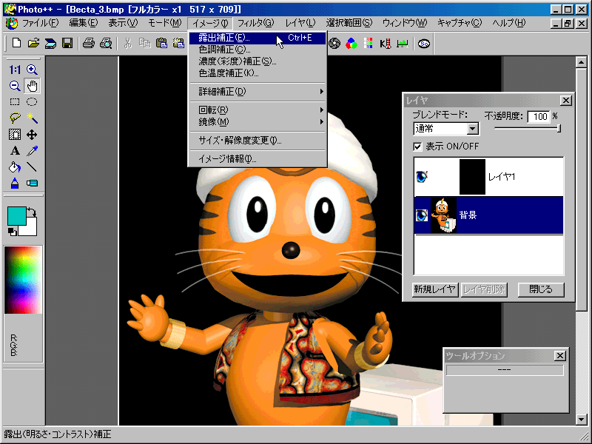Choose 濃度(彩度)補正(S)... menu entry
The width and height of the screenshot is (592, 444).
(257, 61)
